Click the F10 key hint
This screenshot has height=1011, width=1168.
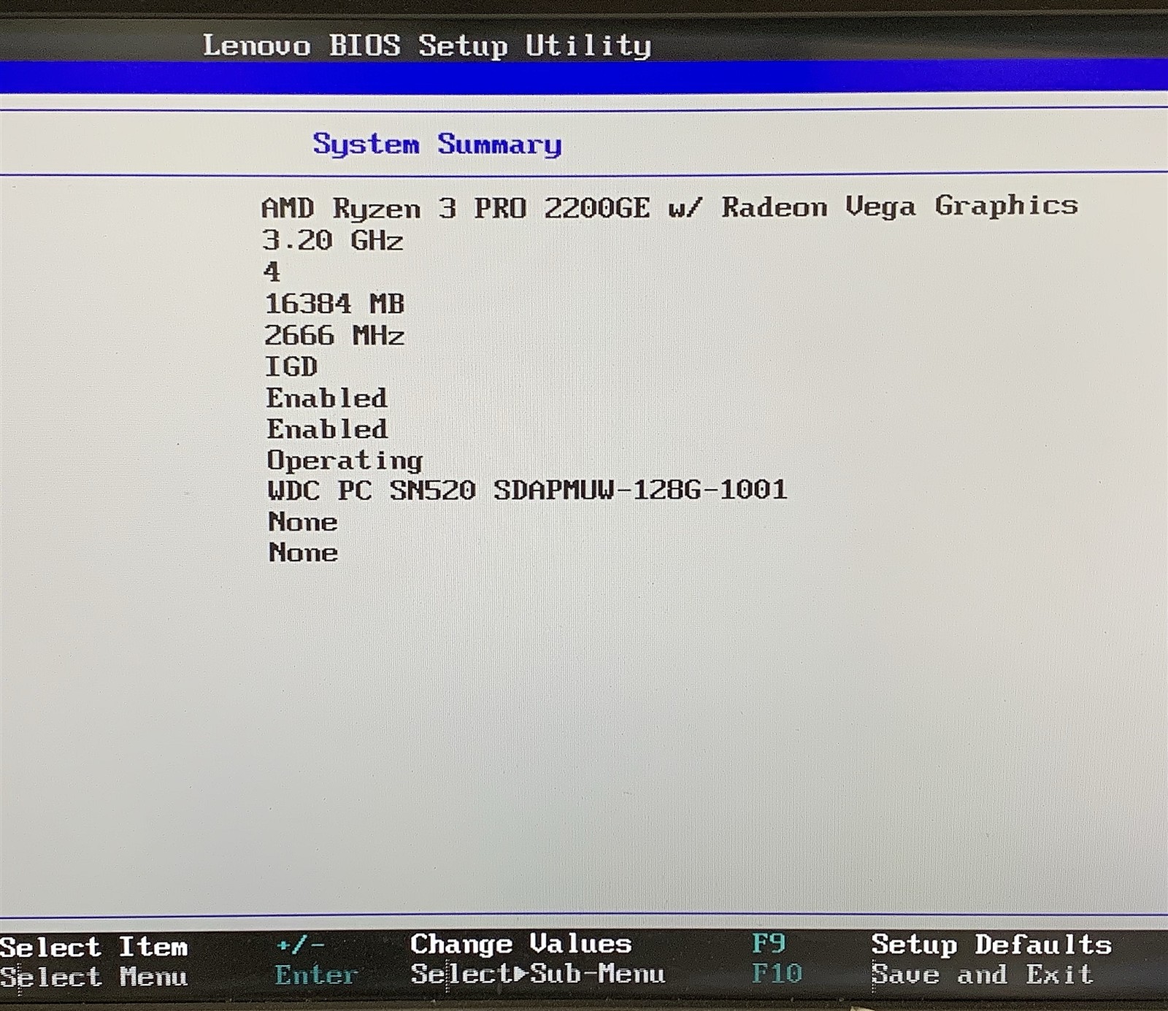pyautogui.click(x=777, y=974)
